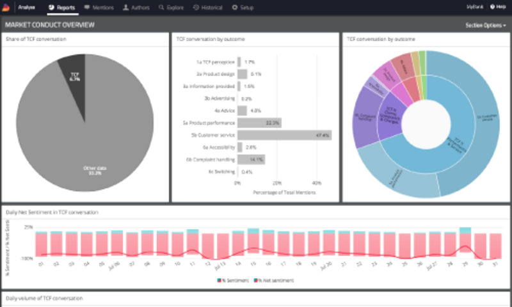
Task: Click the Setup gear icon
Action: click(x=234, y=7)
